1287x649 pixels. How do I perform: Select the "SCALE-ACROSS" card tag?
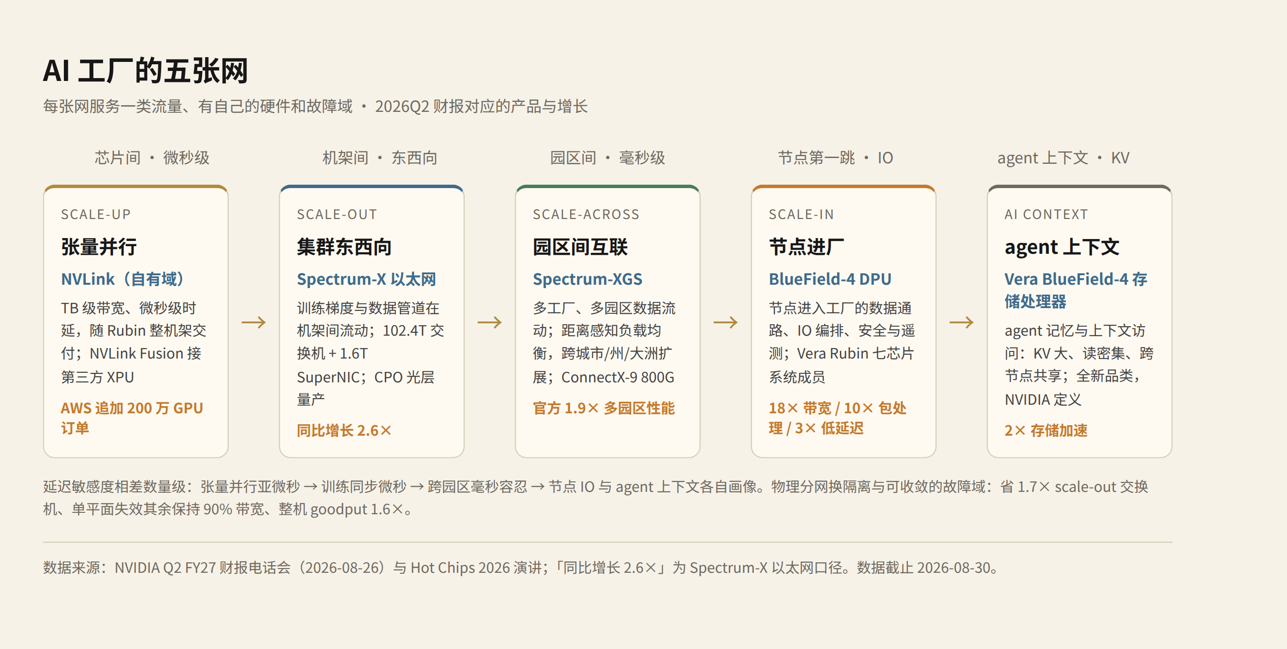tap(586, 215)
